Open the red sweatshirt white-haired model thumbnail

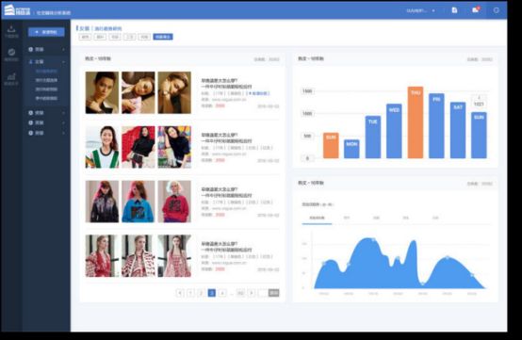[x=174, y=202]
